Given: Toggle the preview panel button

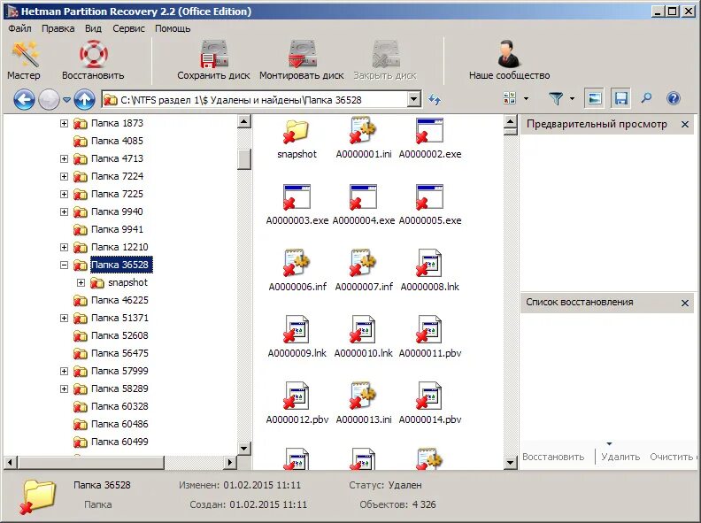Looking at the screenshot, I should pyautogui.click(x=594, y=98).
